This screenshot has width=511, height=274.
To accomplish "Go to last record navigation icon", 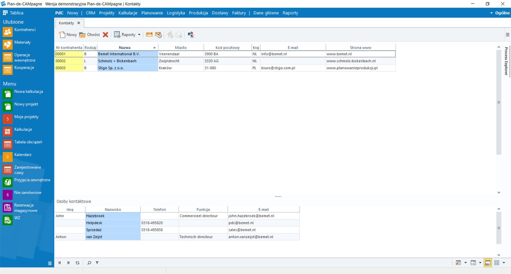I will pyautogui.click(x=69, y=263).
